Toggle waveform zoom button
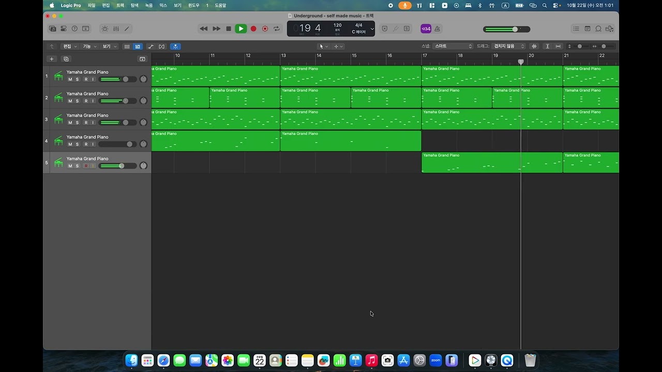The image size is (662, 372). (534, 47)
